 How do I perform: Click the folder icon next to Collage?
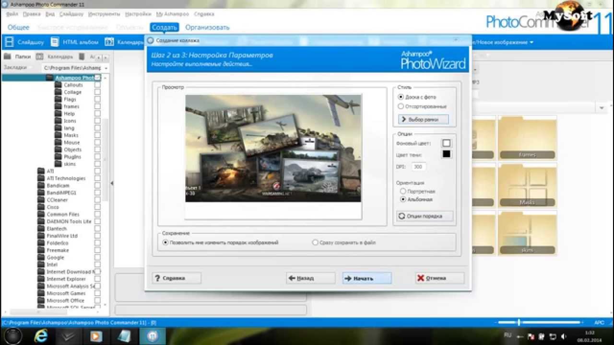(58, 92)
